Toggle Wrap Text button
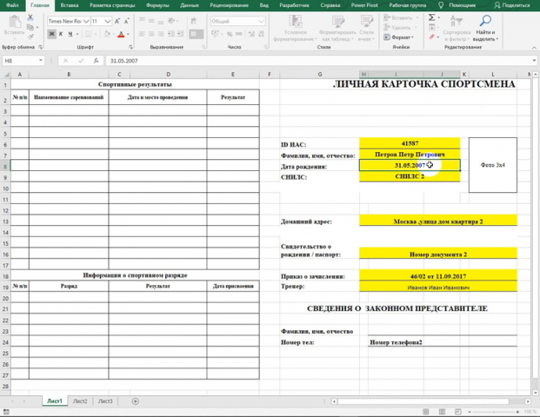The width and height of the screenshot is (540, 417). (x=194, y=21)
